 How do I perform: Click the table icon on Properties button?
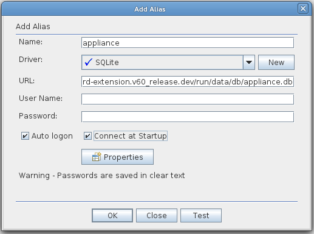point(97,157)
